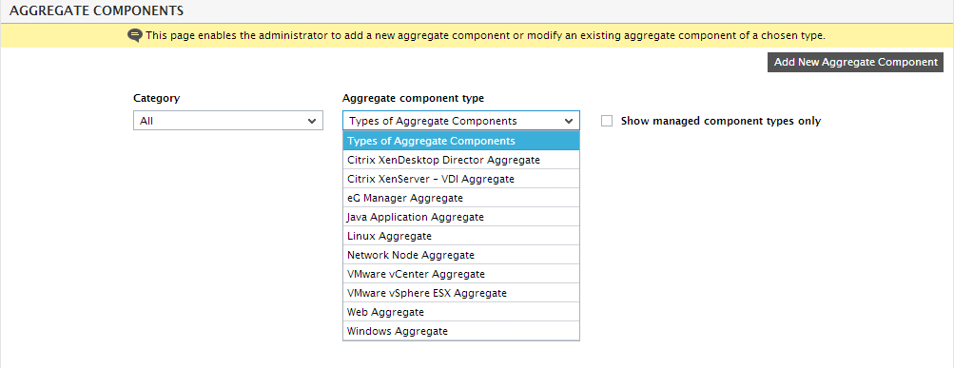The image size is (954, 368).
Task: Choose Windows Aggregate option
Action: click(x=461, y=331)
